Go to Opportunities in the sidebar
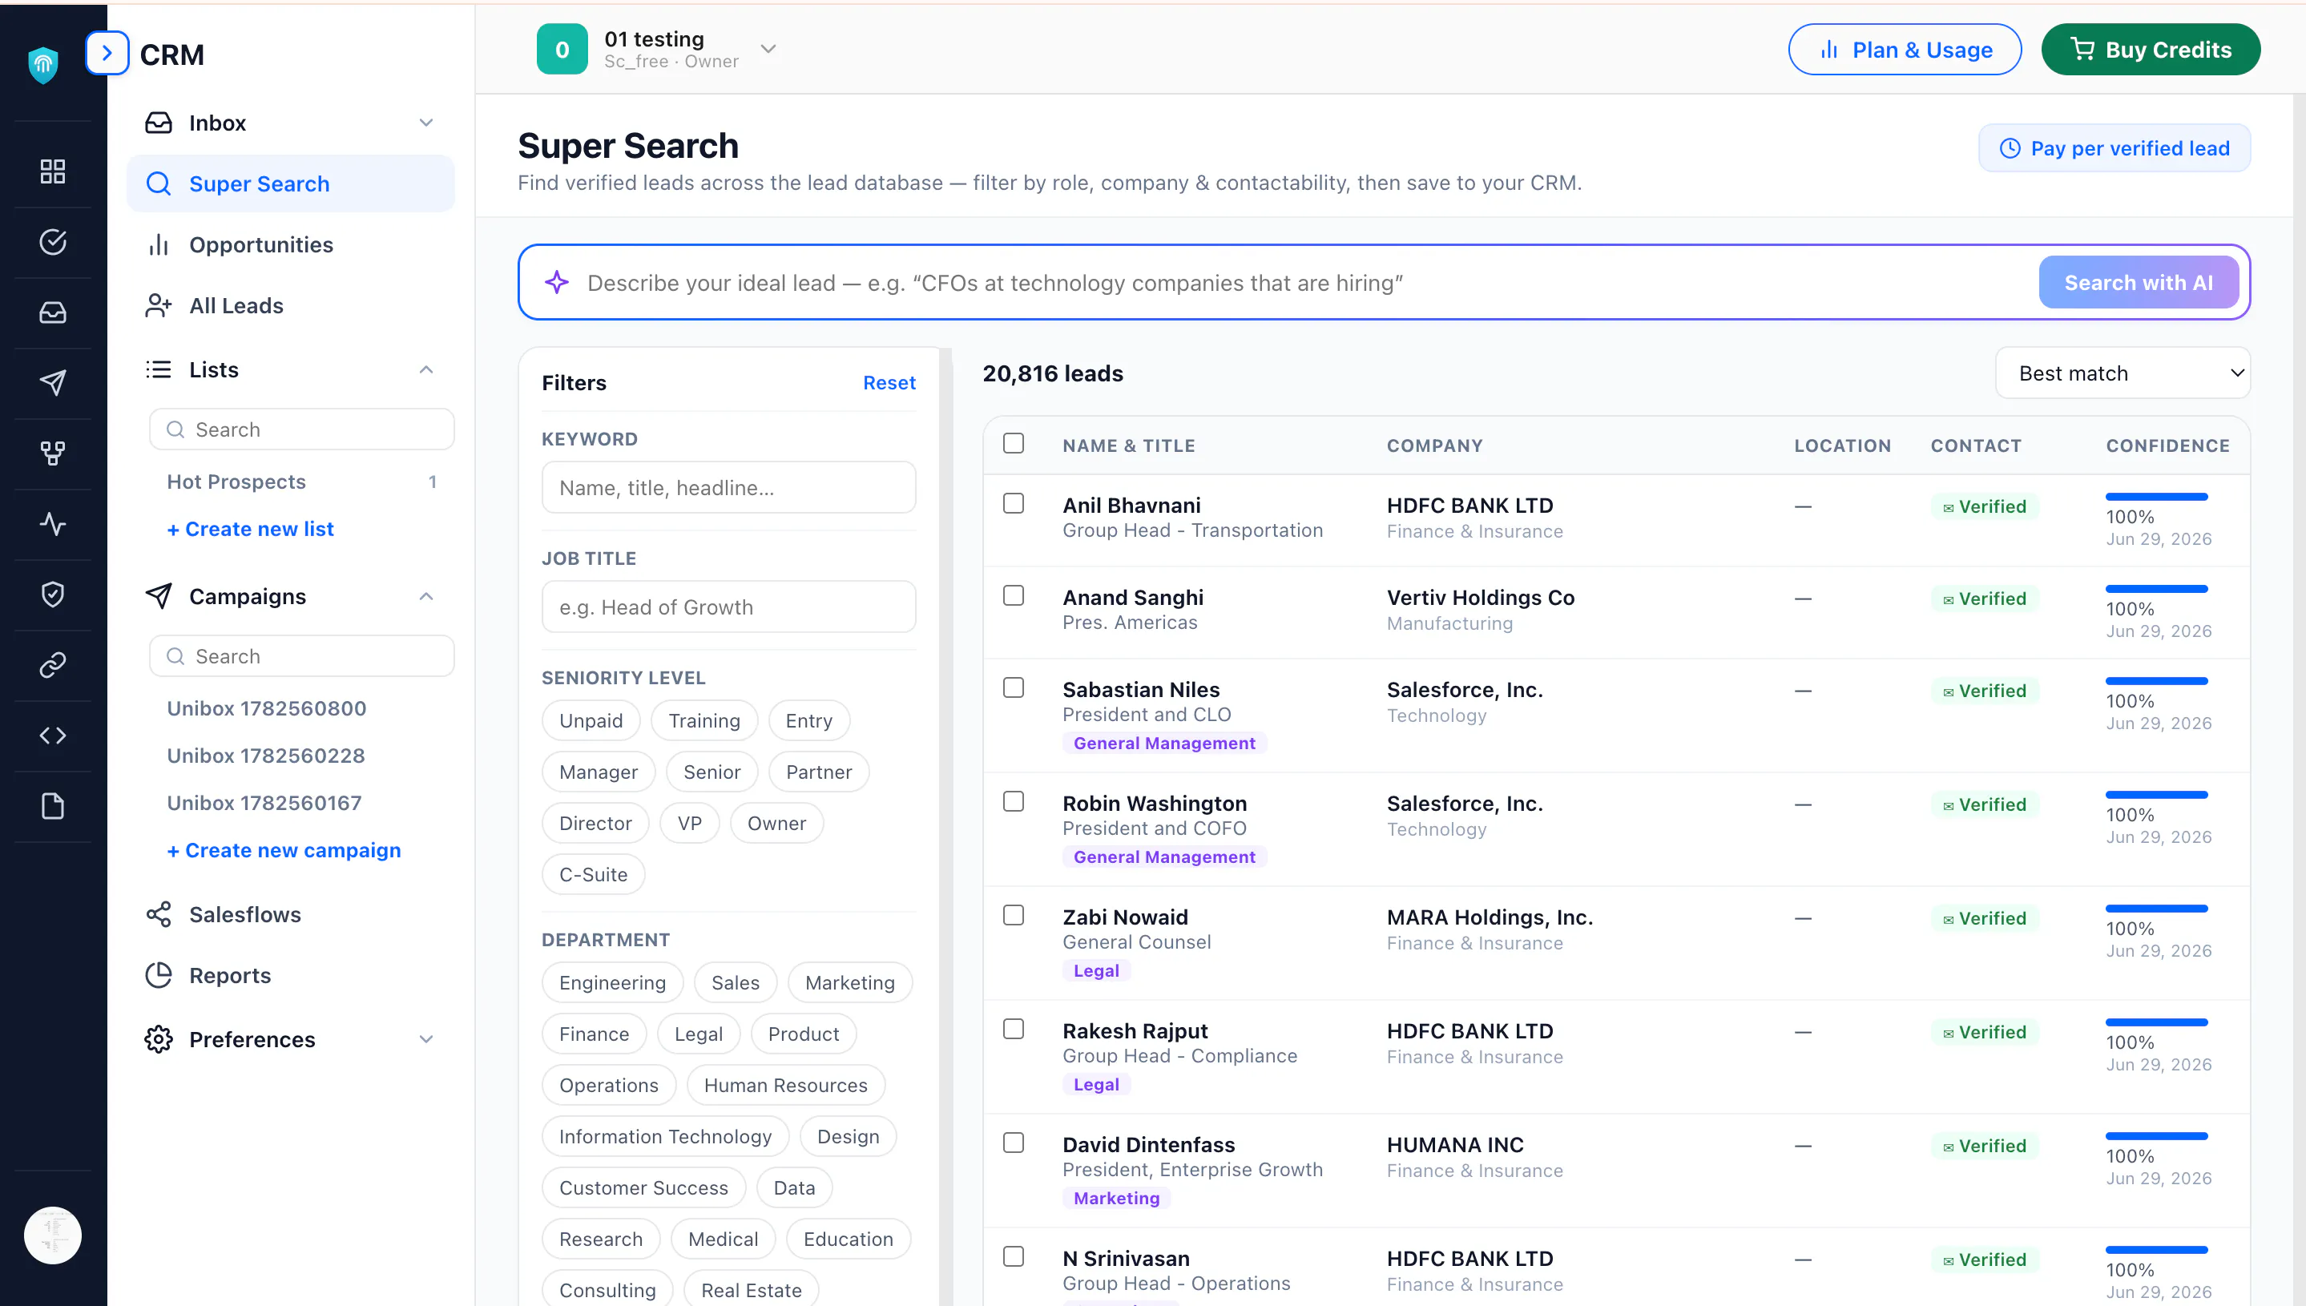This screenshot has height=1306, width=2306. [x=260, y=245]
